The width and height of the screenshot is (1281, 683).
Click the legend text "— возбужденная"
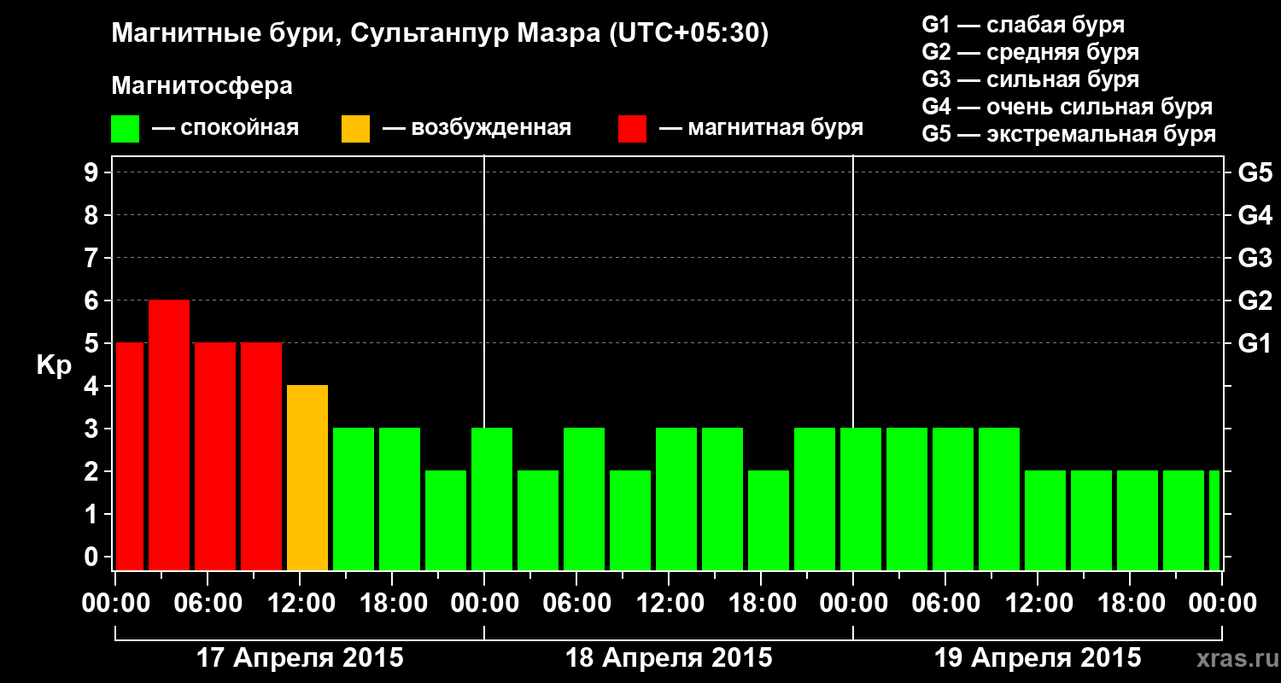click(x=477, y=128)
